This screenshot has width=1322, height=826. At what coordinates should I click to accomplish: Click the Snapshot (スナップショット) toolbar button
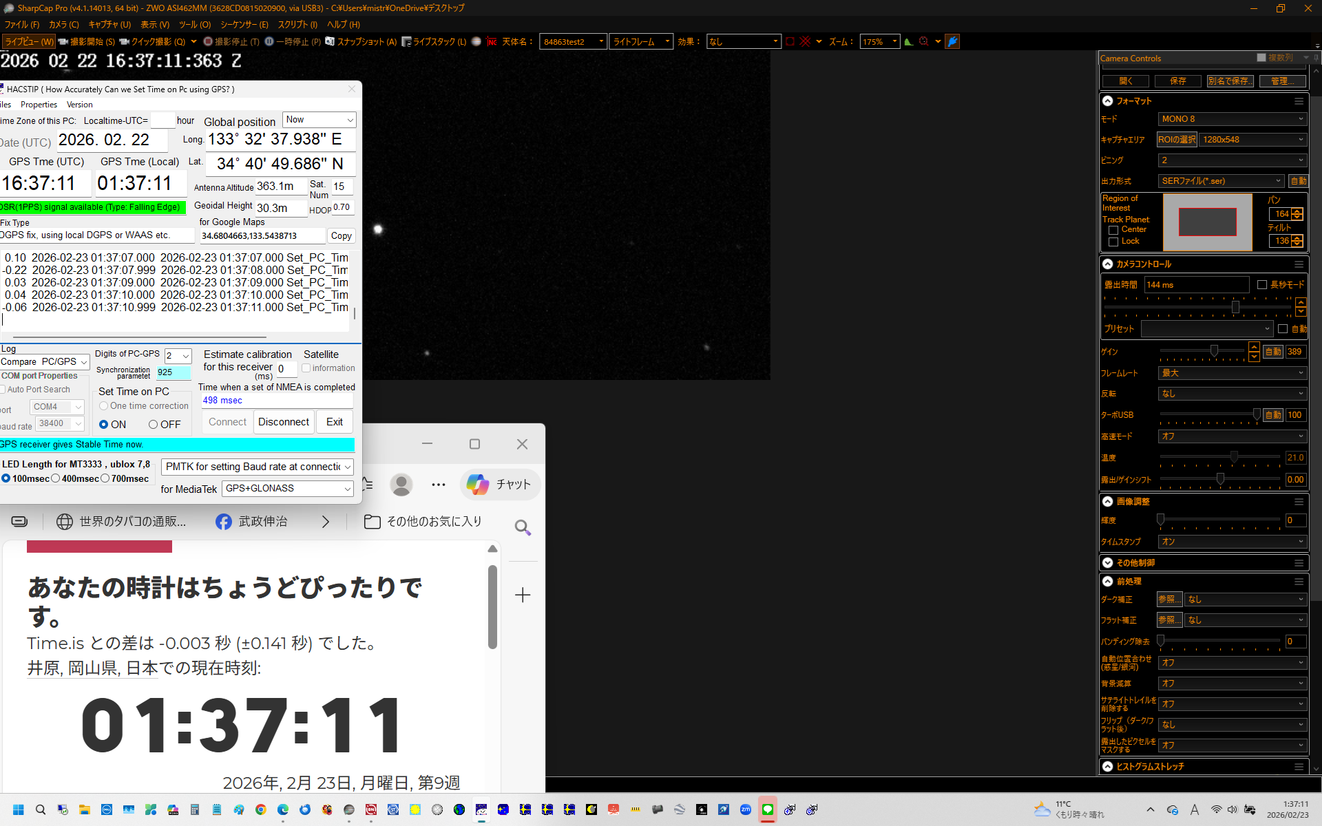tap(361, 41)
